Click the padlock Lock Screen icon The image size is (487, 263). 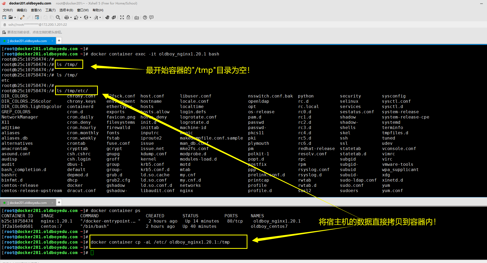tap(128, 17)
